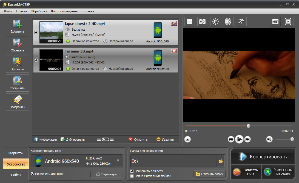This screenshot has height=183, width=299.
Task: Open the Обработка menu
Action: pyautogui.click(x=39, y=11)
